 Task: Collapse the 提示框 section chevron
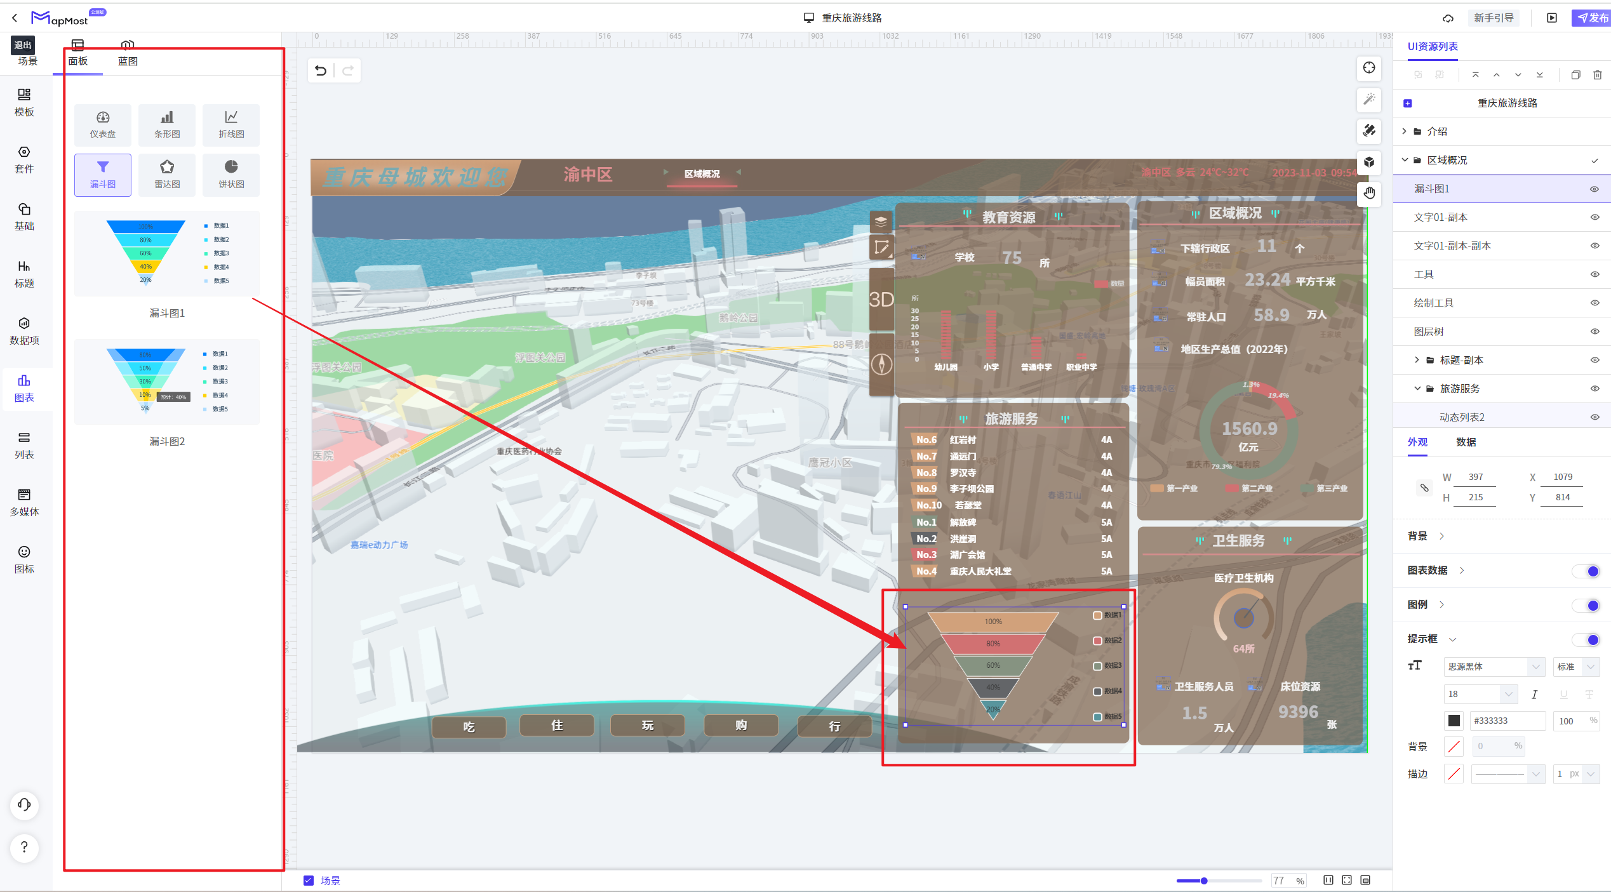[x=1452, y=639]
